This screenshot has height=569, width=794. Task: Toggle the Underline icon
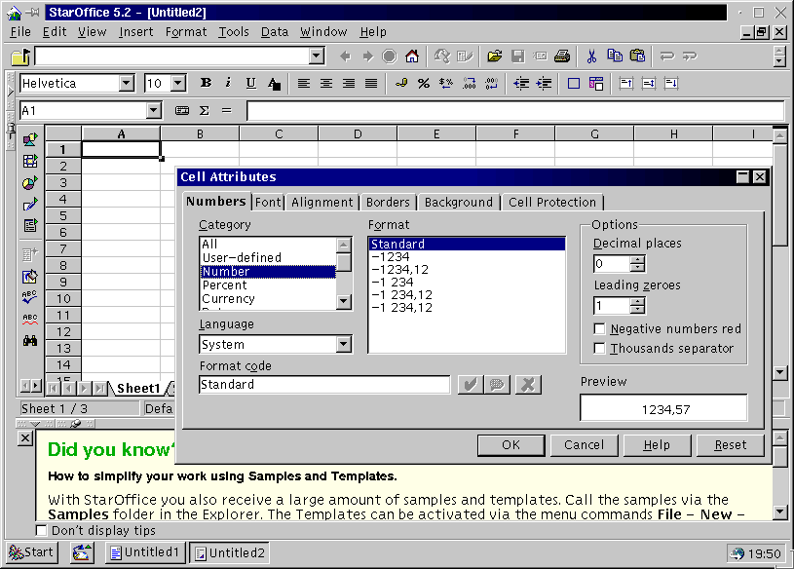pyautogui.click(x=250, y=83)
